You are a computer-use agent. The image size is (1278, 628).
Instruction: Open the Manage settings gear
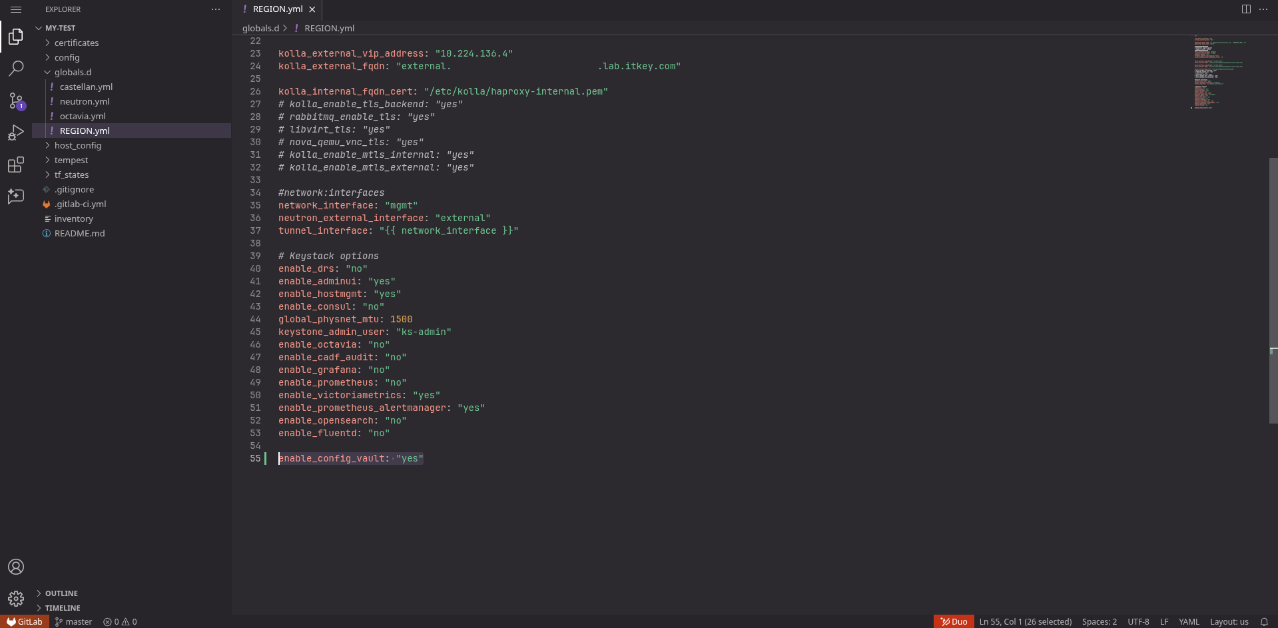(16, 599)
